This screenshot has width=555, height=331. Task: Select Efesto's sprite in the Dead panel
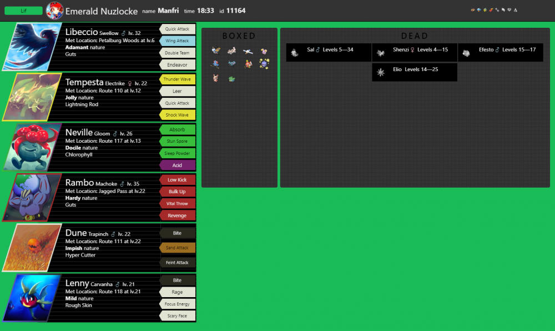(x=466, y=53)
